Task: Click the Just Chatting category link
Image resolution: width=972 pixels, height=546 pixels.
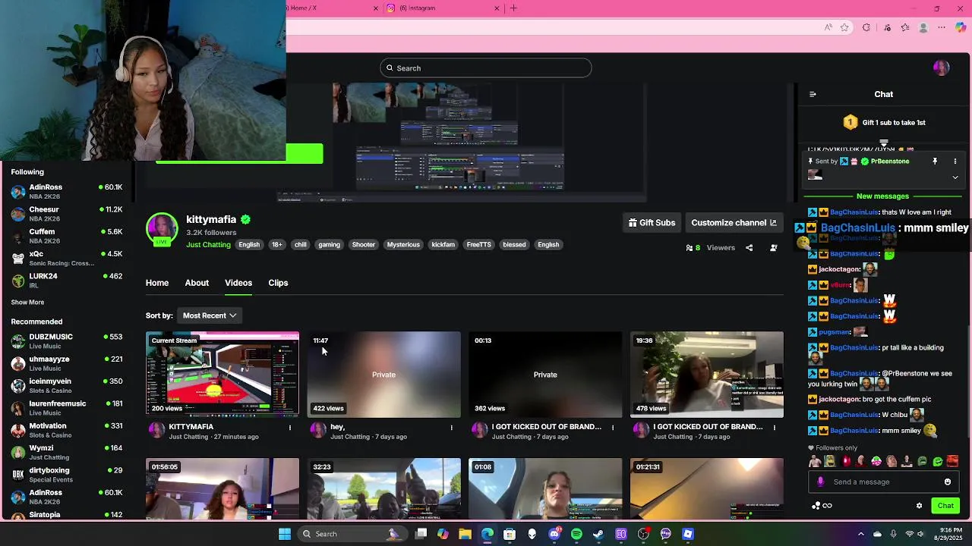Action: [x=208, y=245]
